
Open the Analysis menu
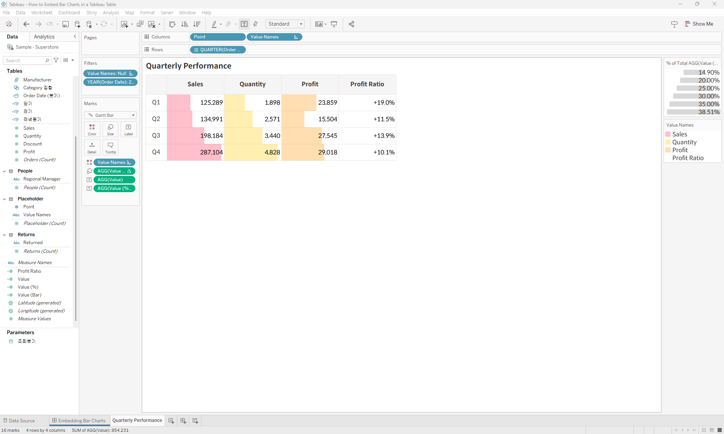(x=111, y=12)
